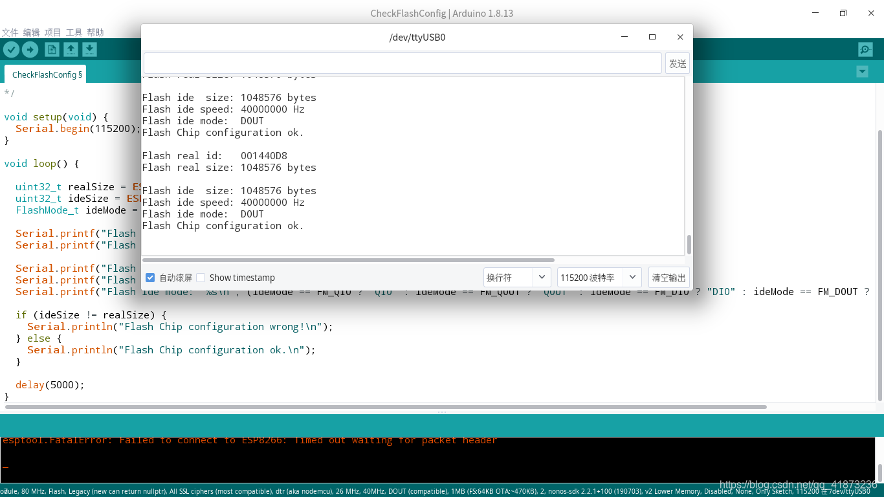
Task: Click 'void loop() {' code line
Action: tap(41, 164)
